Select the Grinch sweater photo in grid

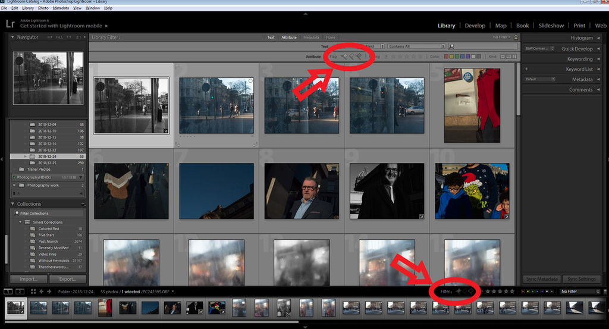472,191
